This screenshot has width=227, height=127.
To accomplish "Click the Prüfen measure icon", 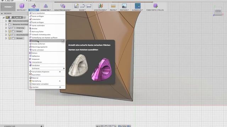I will [x=113, y=6].
